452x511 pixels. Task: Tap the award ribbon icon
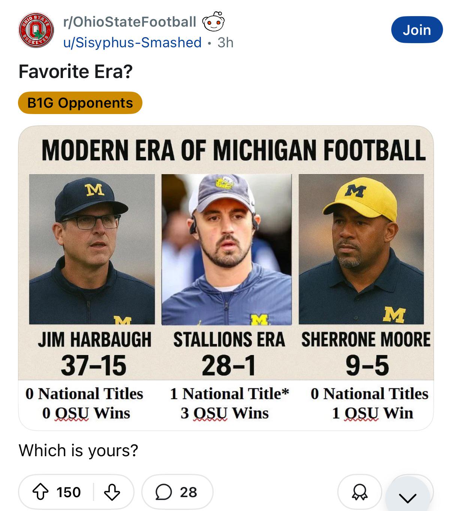(x=359, y=492)
